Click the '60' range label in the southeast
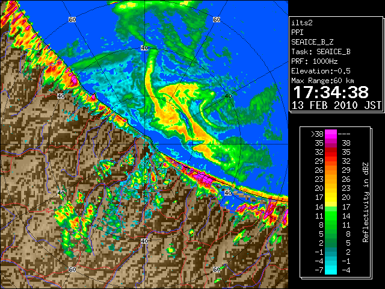The height and width of the screenshot is (289, 385). (x=217, y=269)
